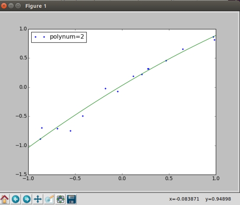
Task: Click the −0.5 label on the y-axis
Action: point(21,116)
